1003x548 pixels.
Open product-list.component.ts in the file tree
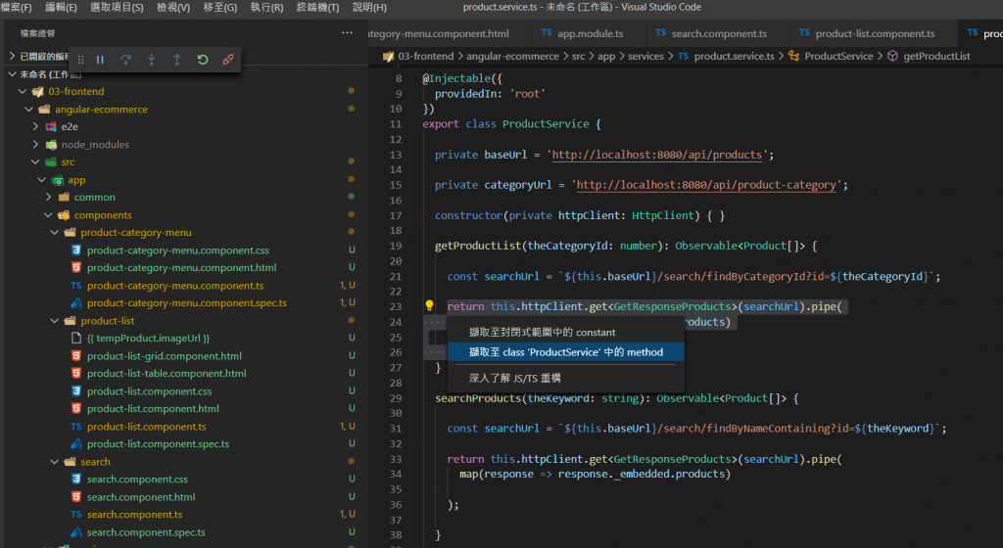pos(146,427)
